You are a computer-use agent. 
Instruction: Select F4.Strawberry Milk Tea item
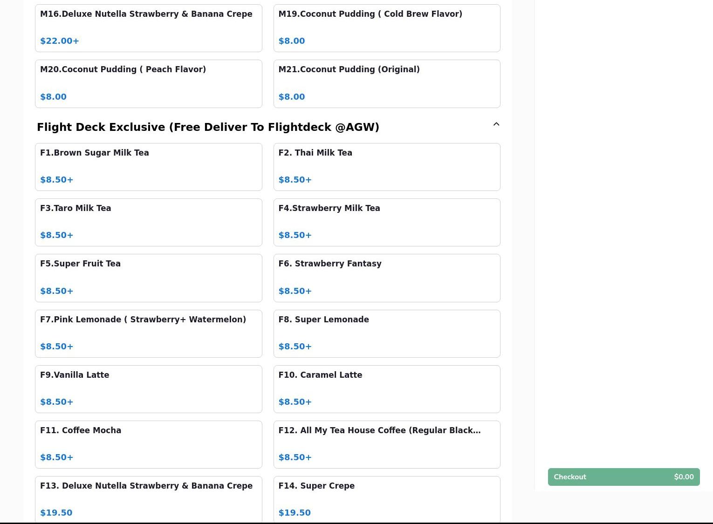pos(386,222)
